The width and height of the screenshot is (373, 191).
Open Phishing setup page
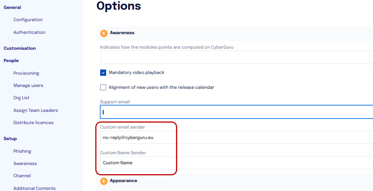tap(22, 151)
